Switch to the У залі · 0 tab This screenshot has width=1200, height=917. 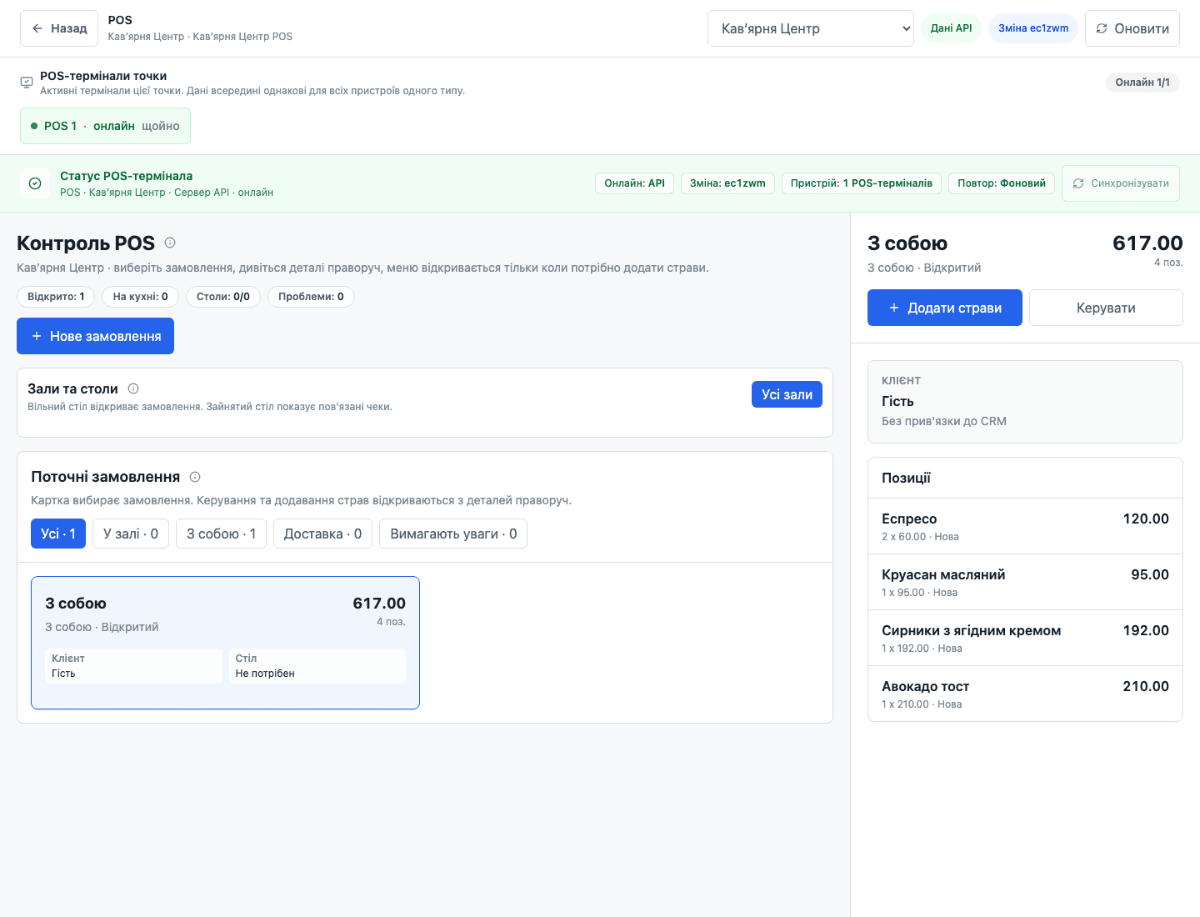tap(131, 534)
